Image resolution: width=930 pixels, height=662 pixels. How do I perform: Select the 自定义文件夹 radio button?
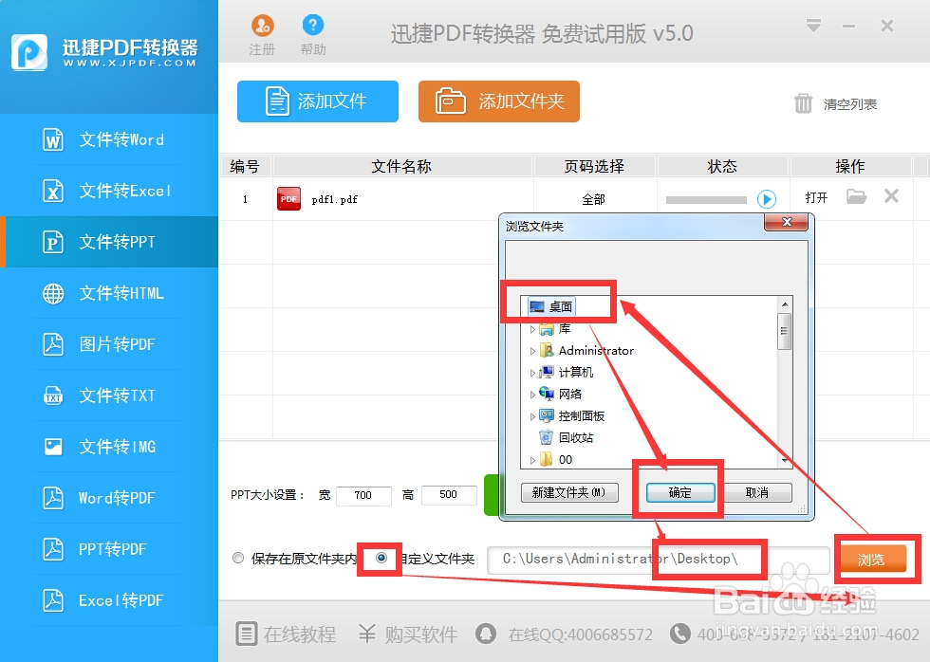(x=379, y=559)
